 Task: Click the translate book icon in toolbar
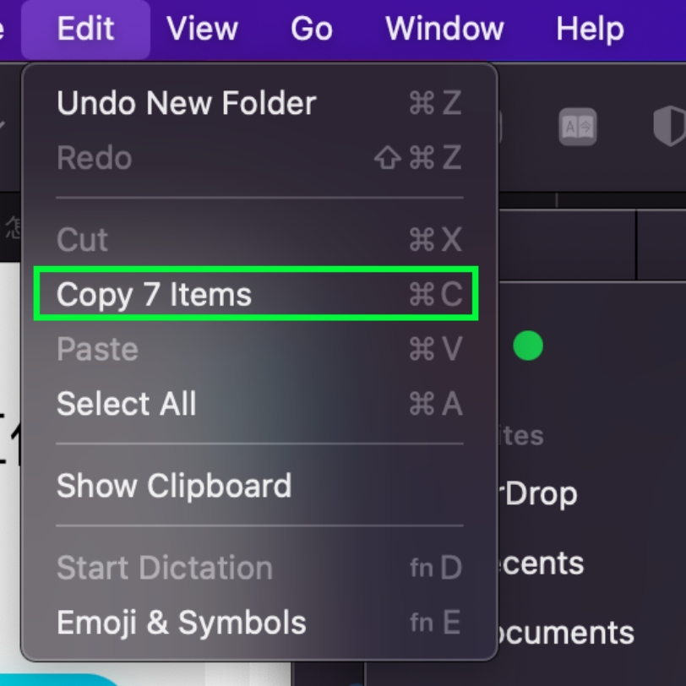[x=578, y=127]
